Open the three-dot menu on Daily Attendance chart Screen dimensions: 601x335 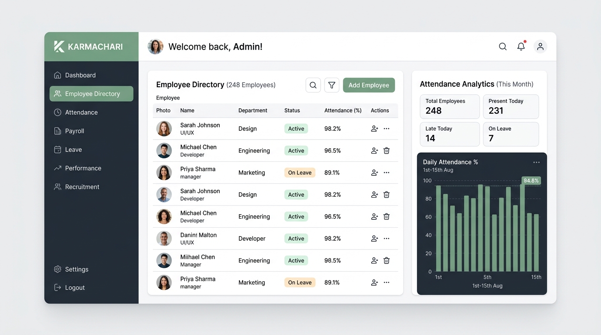point(536,162)
